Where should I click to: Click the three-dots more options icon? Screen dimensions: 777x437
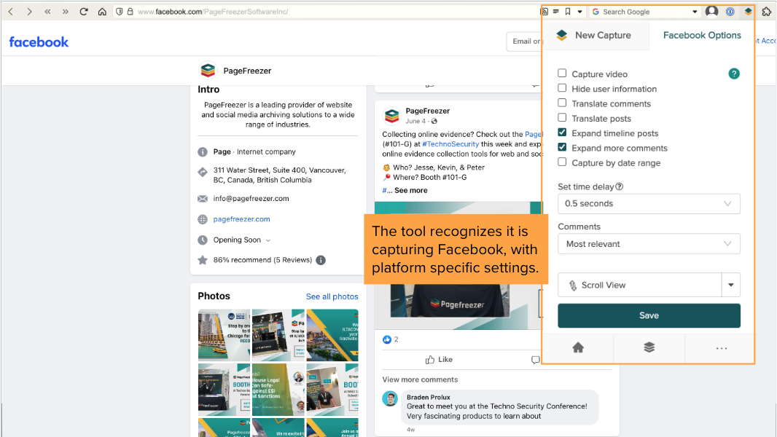tap(721, 348)
